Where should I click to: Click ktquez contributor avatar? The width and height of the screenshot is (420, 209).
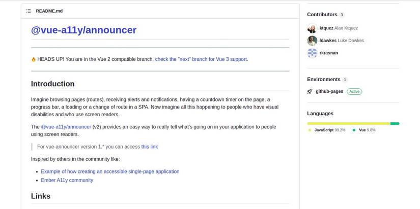click(312, 28)
